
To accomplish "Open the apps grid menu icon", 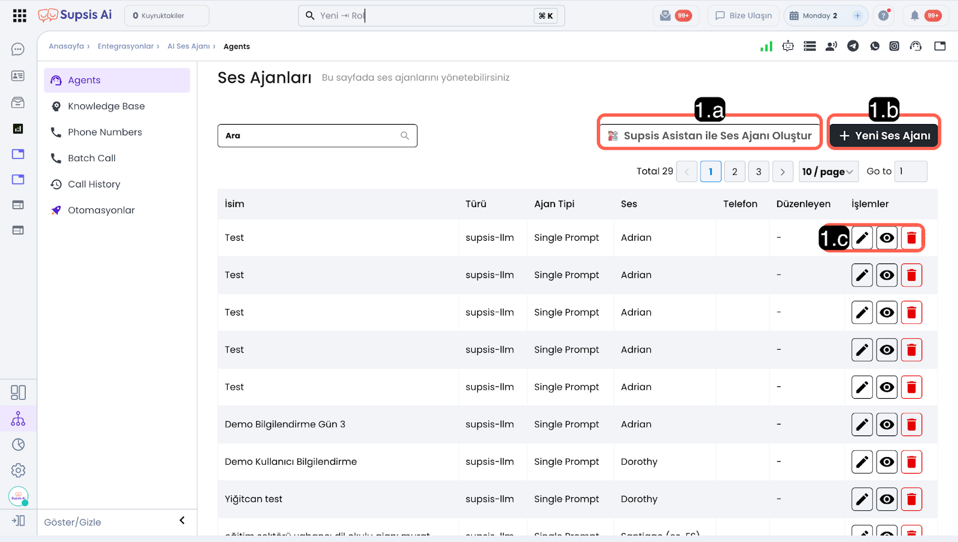I will [19, 16].
